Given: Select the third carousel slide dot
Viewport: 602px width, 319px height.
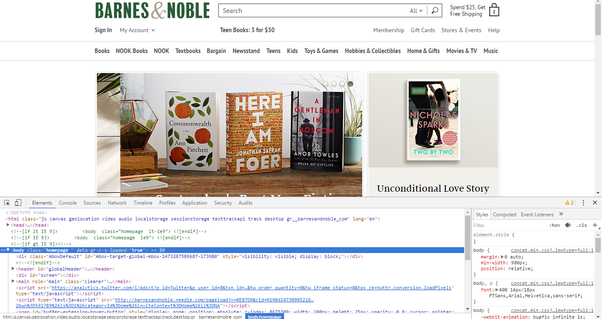Looking at the screenshot, I should click(342, 84).
